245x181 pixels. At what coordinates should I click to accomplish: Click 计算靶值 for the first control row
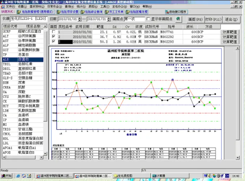[x=230, y=32]
